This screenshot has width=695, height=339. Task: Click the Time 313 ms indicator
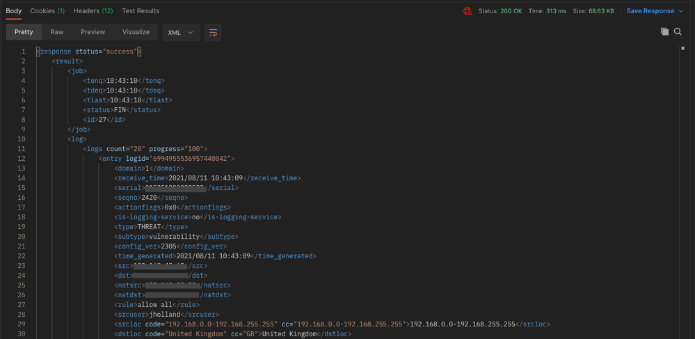click(547, 11)
